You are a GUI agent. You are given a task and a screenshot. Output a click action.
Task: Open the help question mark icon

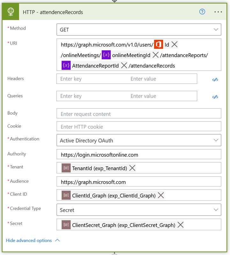[x=202, y=12]
